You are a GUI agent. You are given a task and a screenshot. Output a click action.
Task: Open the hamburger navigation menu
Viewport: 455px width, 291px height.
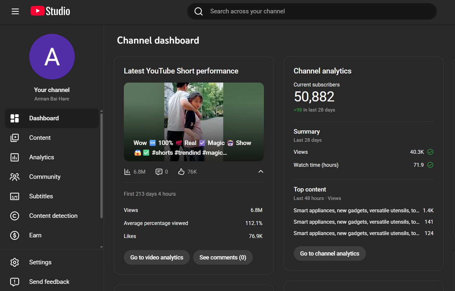pos(15,11)
